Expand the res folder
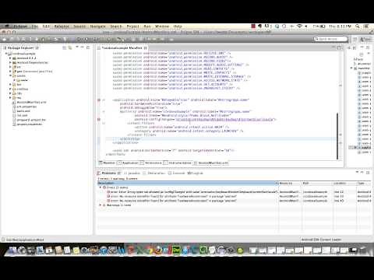 point(10,98)
